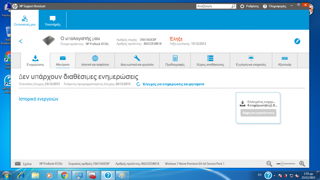Open the Windows Start menu
Image resolution: width=320 pixels, height=180 pixels.
(6, 175)
